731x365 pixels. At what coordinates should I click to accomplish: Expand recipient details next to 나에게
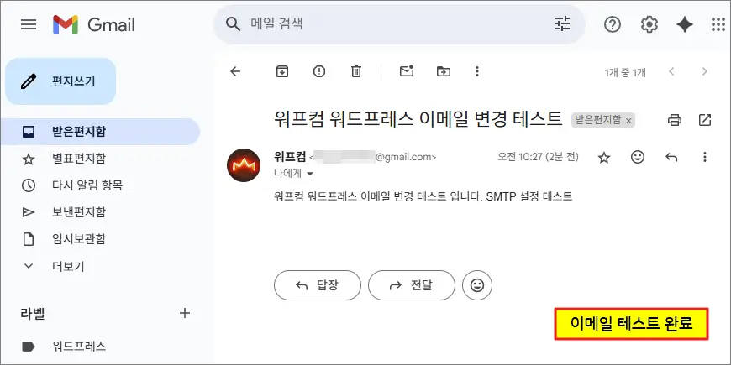click(309, 174)
